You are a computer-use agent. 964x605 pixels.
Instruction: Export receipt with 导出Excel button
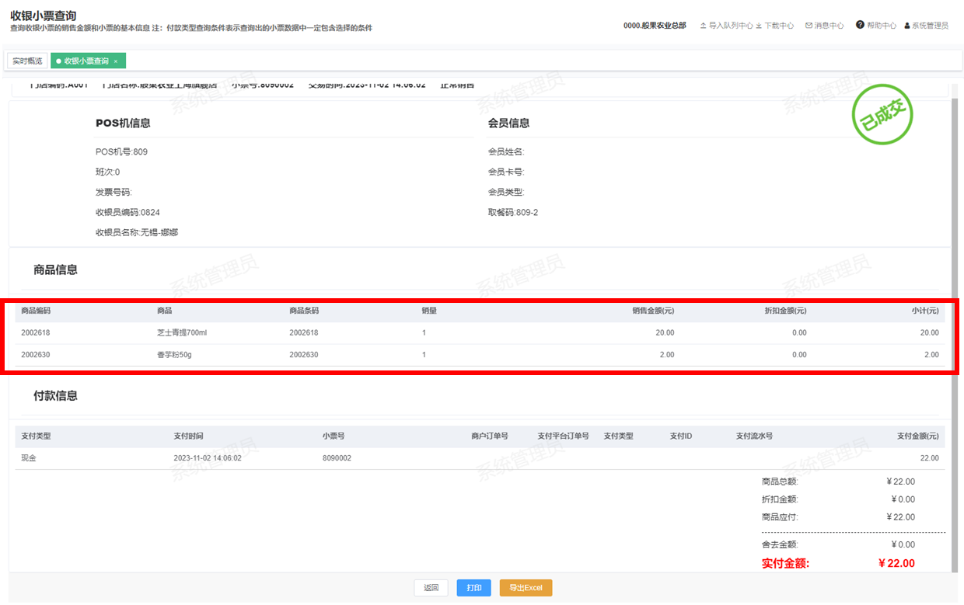(526, 588)
